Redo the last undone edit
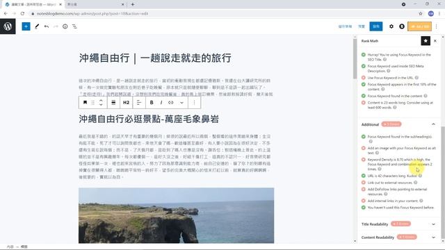The image size is (445, 250). click(x=56, y=26)
